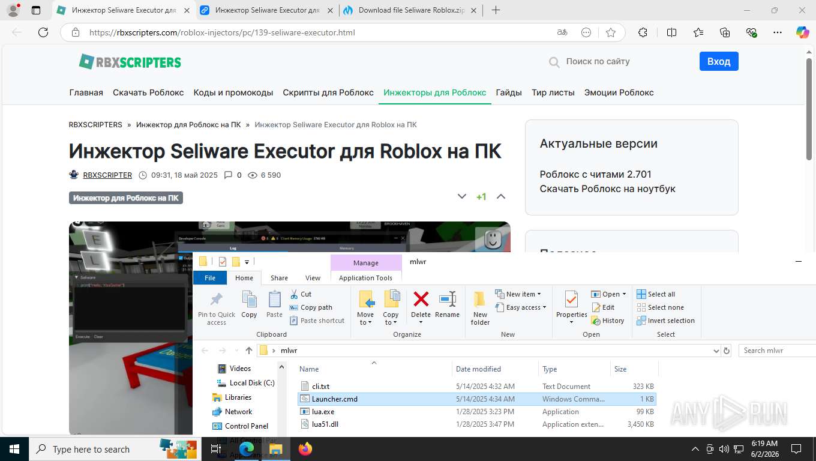Open the RBXSCRIPTER author link
Screen dimensions: 816x461
[107, 175]
